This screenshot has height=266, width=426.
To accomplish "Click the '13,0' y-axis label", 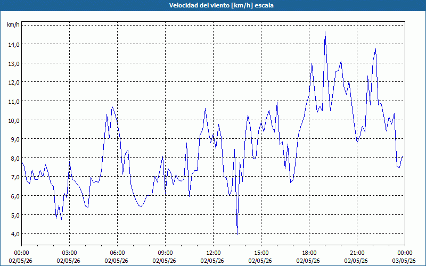I will click(14, 63).
